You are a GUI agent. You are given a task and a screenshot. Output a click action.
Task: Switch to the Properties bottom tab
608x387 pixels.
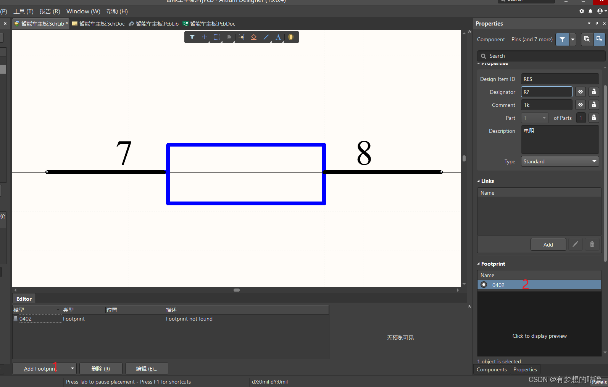[525, 369]
